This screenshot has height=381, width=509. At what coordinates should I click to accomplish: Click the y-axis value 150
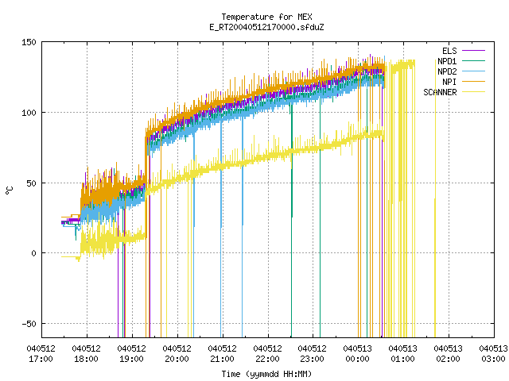29,42
